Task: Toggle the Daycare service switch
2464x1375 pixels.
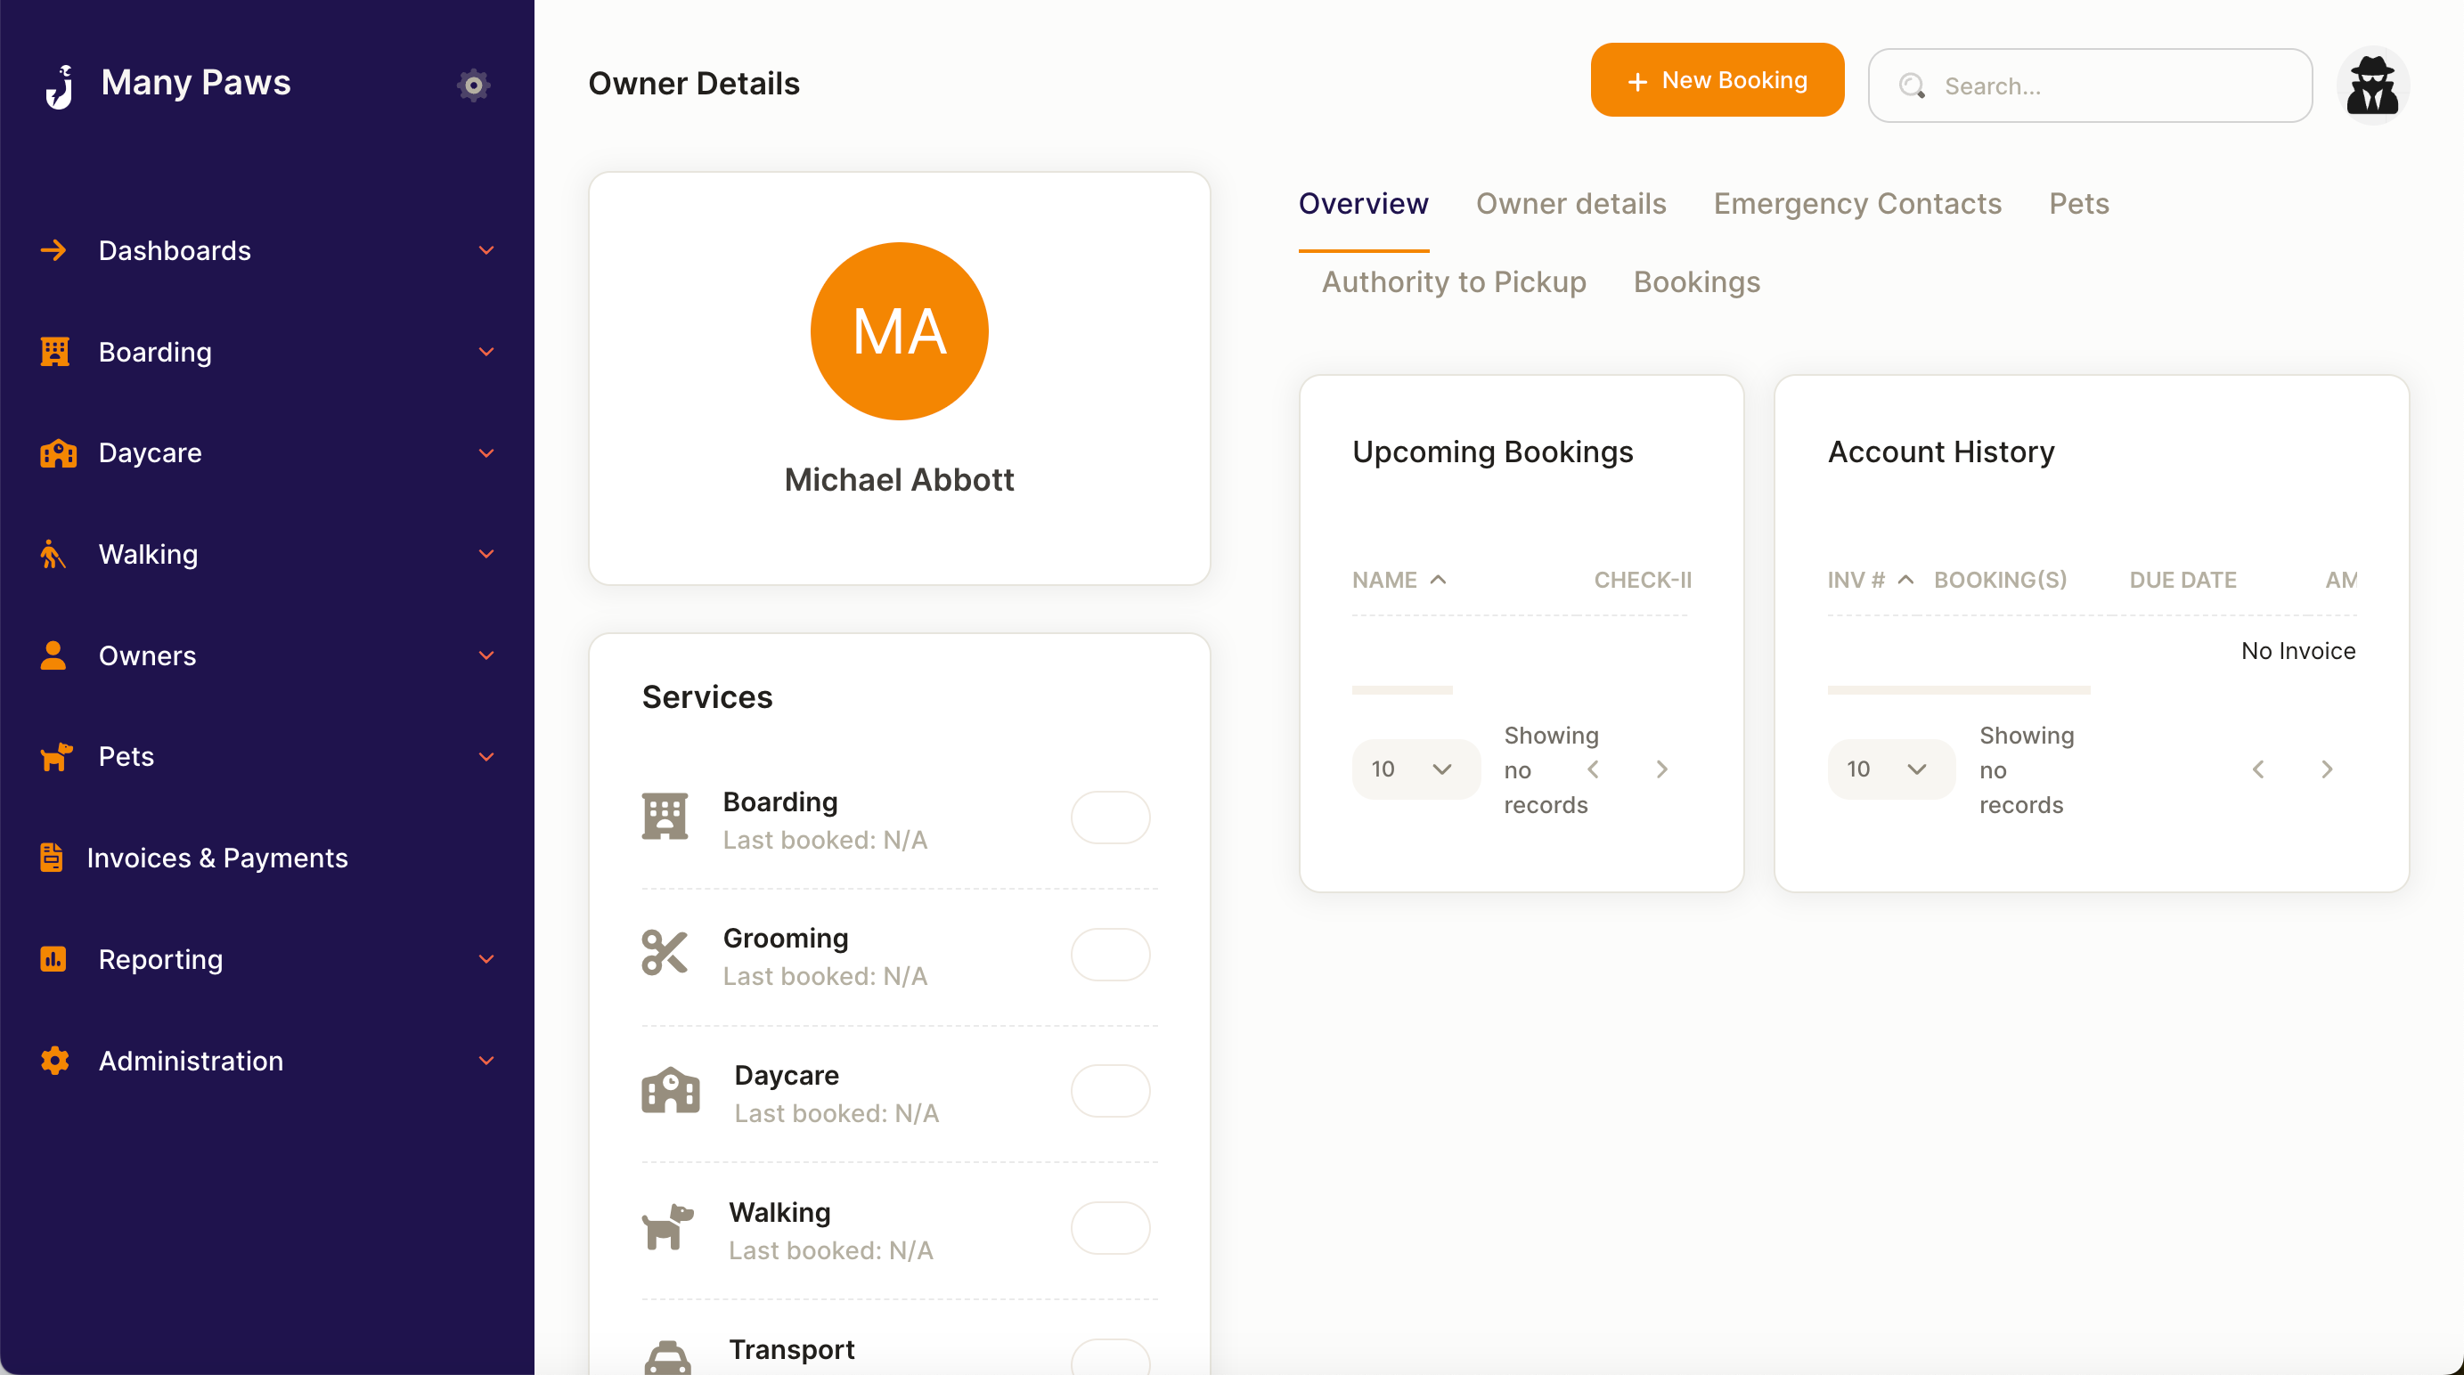Action: (1110, 1093)
